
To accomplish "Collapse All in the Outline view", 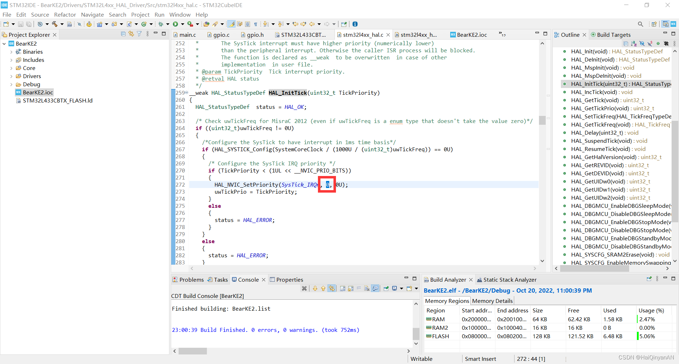I will coord(626,43).
